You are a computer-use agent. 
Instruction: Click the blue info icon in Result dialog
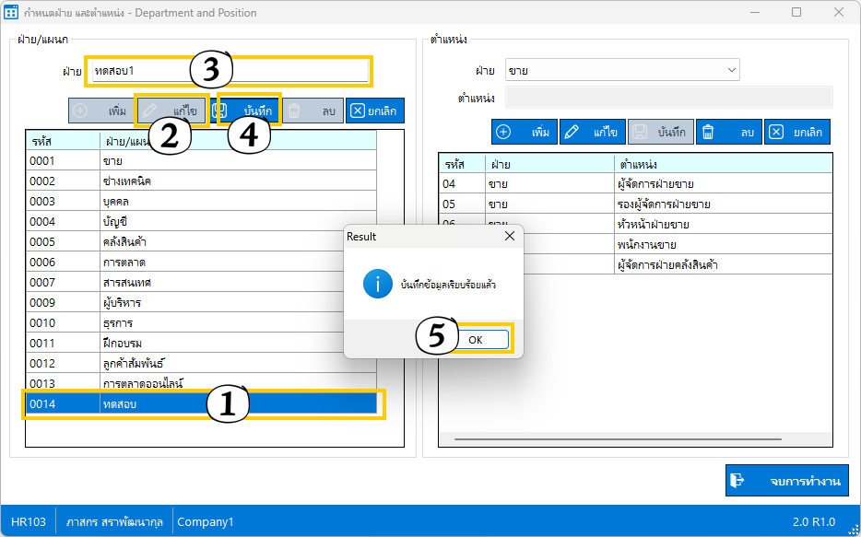(377, 285)
